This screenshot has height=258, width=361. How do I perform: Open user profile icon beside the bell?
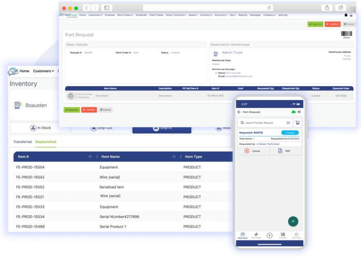coord(351,15)
